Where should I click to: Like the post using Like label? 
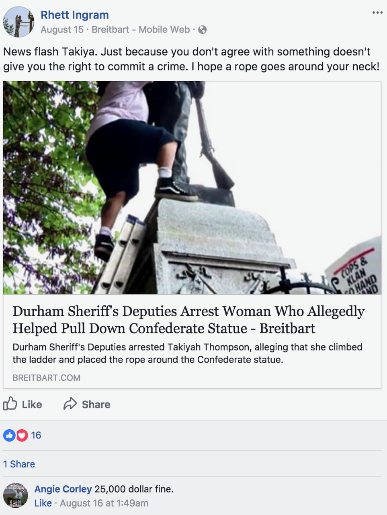(x=32, y=404)
